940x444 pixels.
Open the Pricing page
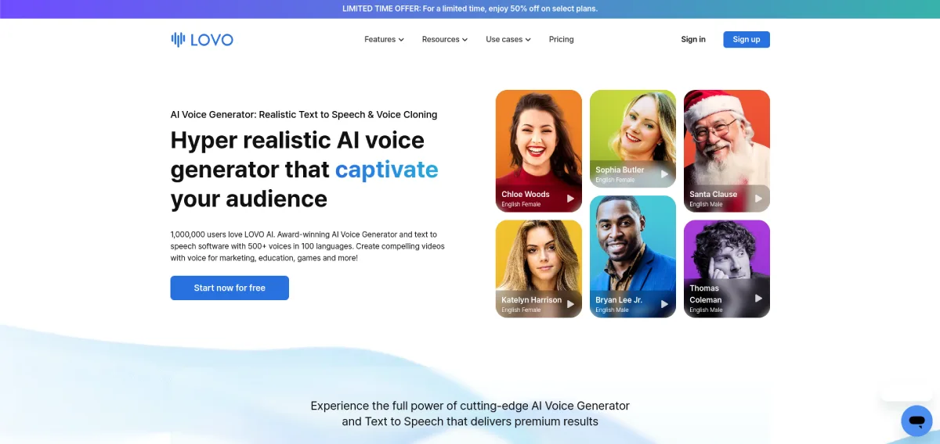coord(561,39)
